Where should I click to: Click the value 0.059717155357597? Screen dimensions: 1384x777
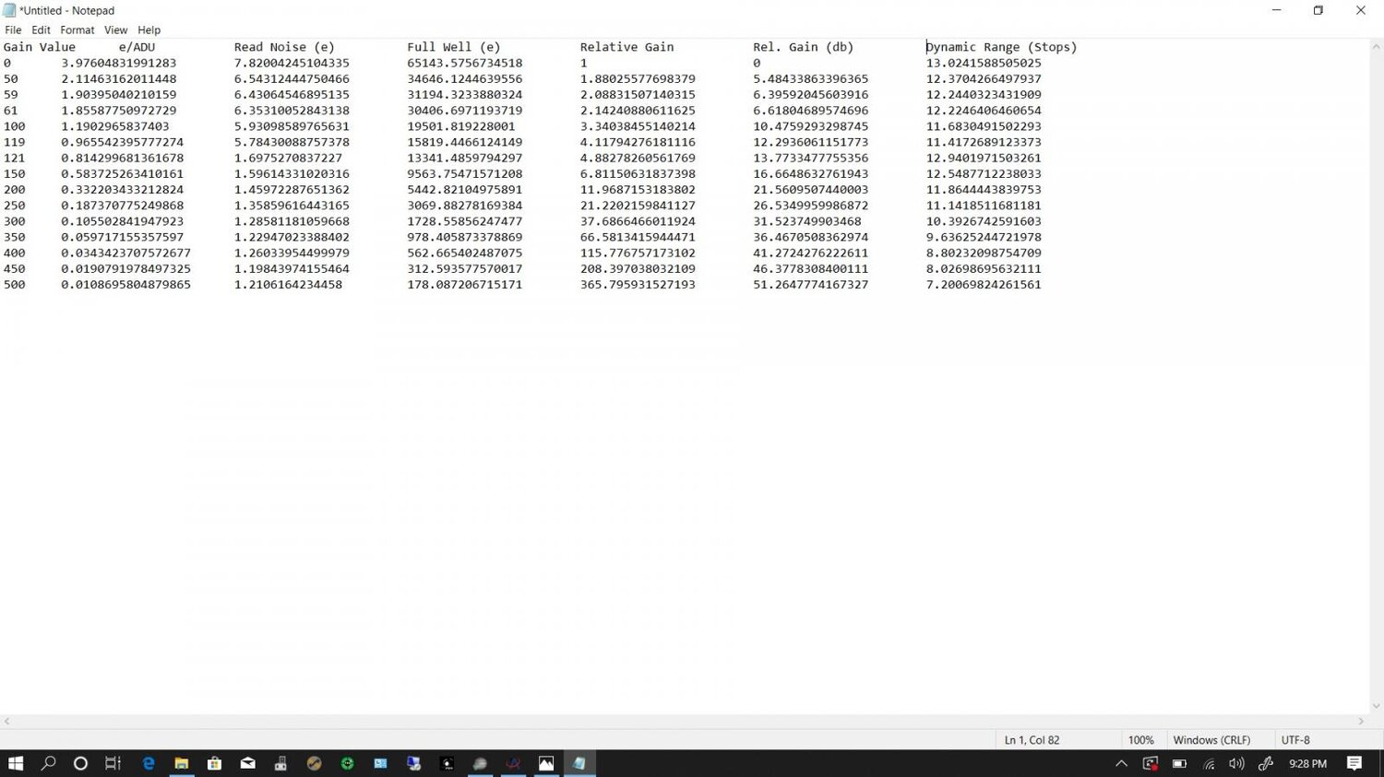coord(123,237)
